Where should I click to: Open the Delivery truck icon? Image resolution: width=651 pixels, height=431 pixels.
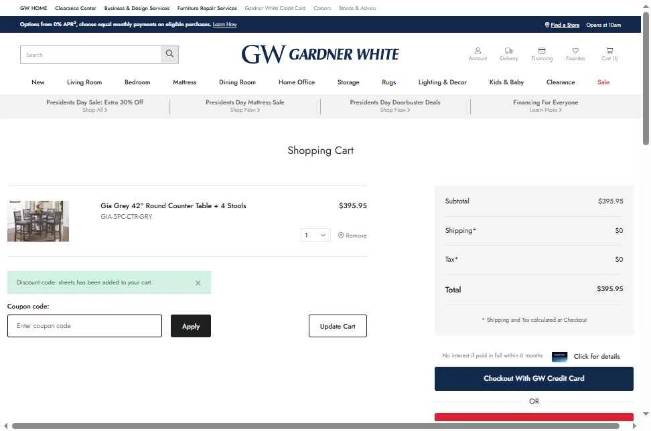pyautogui.click(x=508, y=54)
